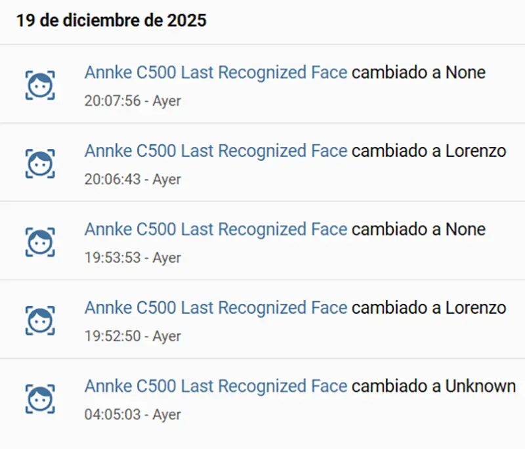
Task: Open the entity link of the 19:53:53 None entry
Action: click(215, 229)
